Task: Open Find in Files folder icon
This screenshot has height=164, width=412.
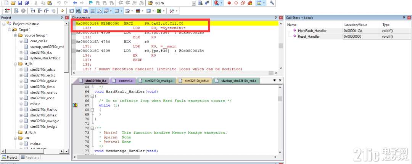Action: pos(150,3)
